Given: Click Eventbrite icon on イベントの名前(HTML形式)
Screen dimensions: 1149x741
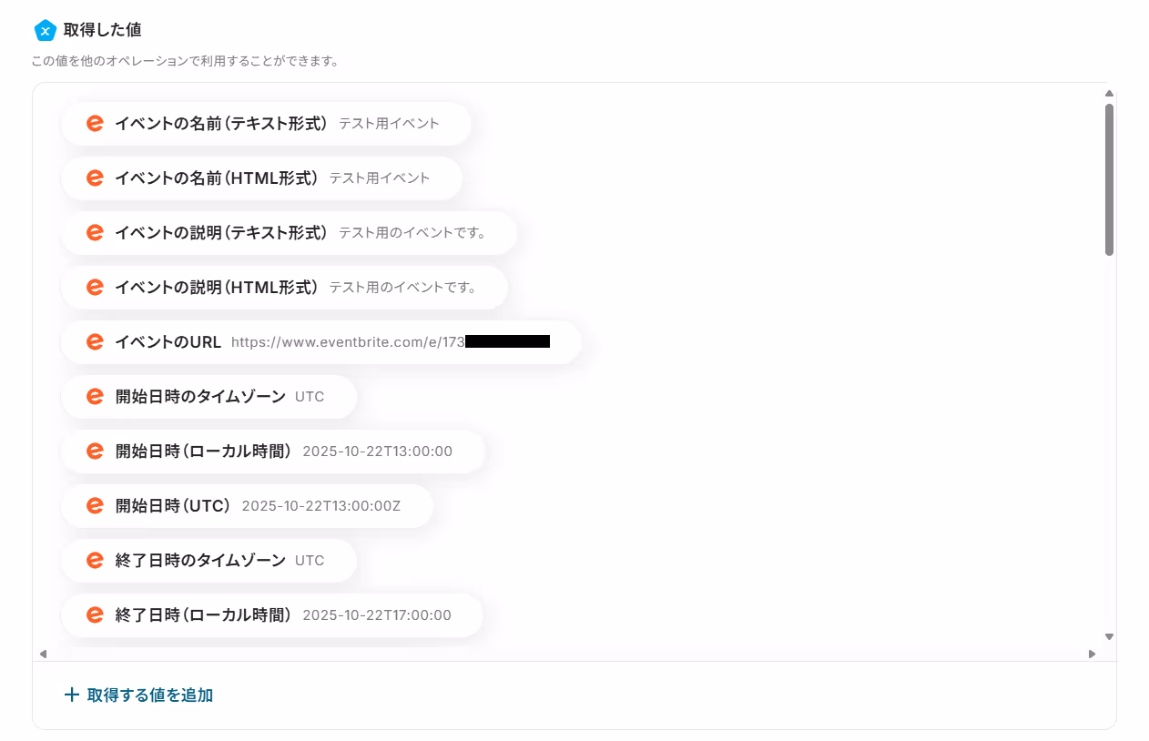Looking at the screenshot, I should [95, 178].
